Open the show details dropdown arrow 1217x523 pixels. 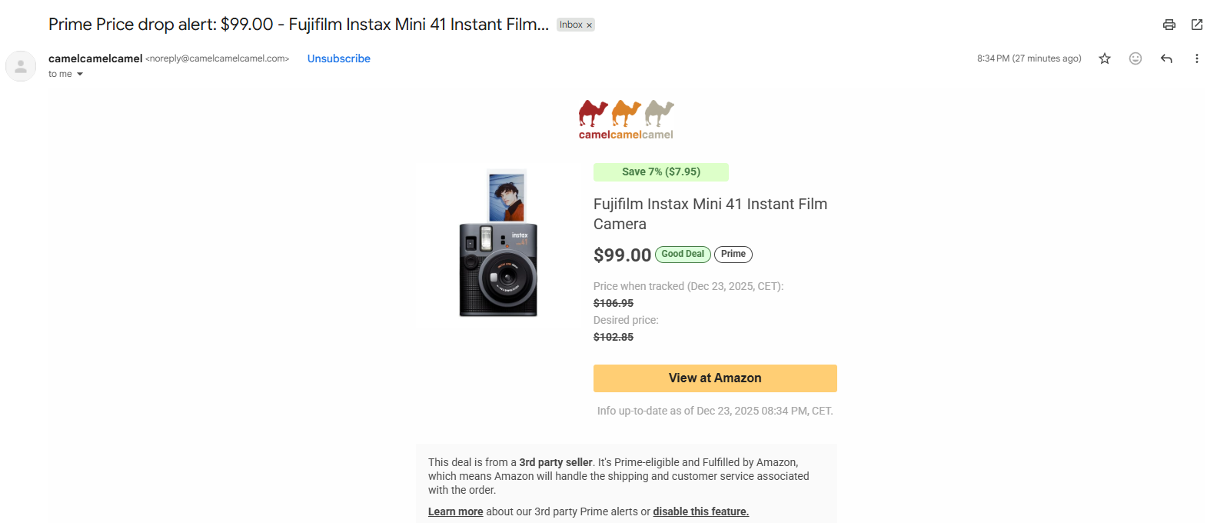81,74
